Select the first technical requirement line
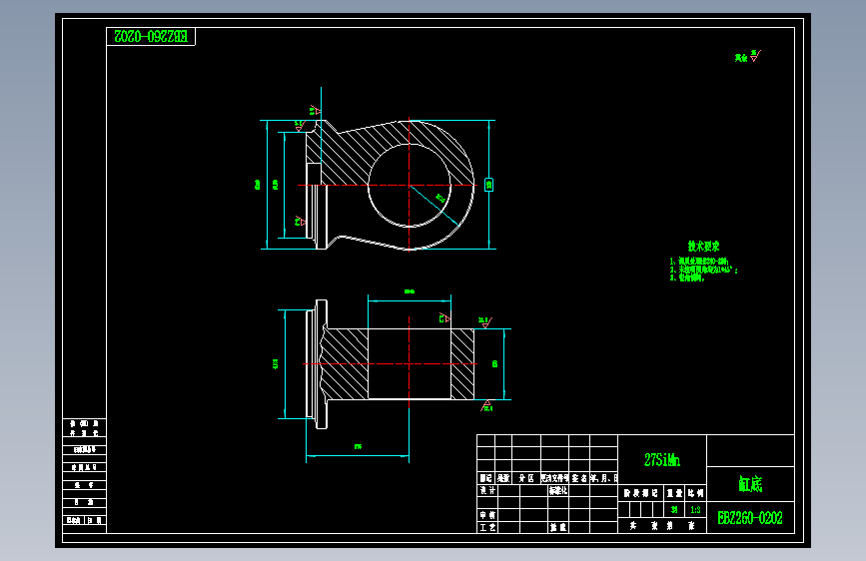 click(699, 262)
